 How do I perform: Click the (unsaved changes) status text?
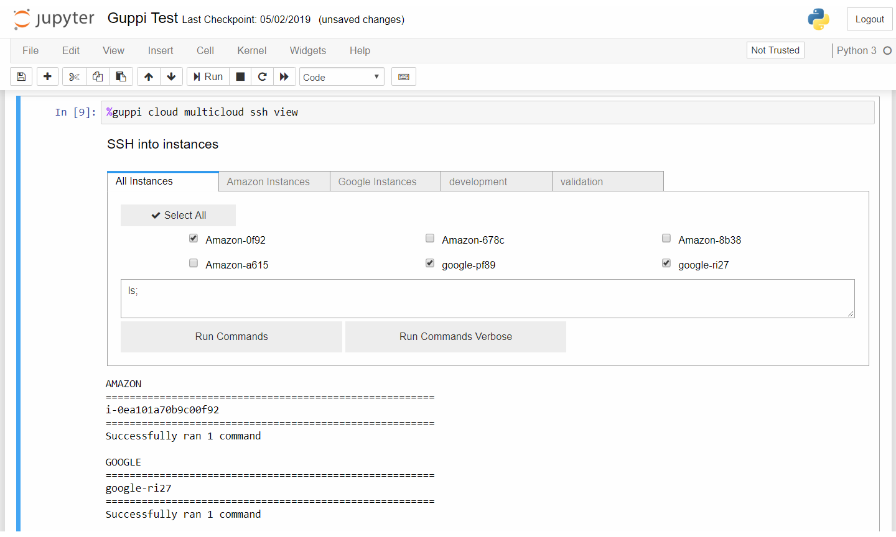coord(362,20)
